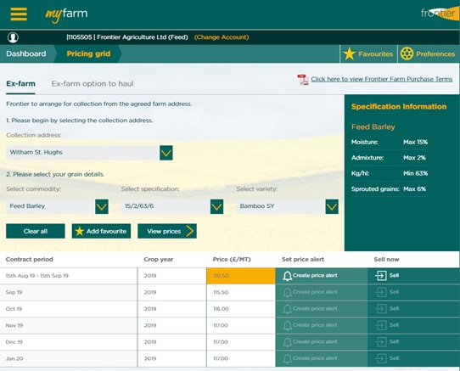460x371 pixels.
Task: Click the 116.00 price cell
Action: [241, 309]
